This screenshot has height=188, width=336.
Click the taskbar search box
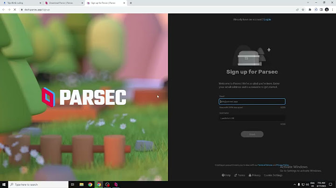(x=38, y=184)
